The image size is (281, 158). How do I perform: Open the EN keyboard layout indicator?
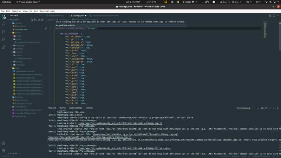[258, 2]
